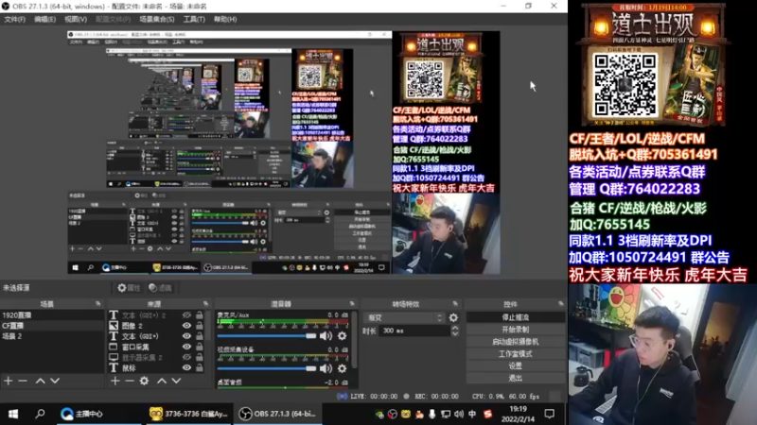This screenshot has height=425, width=757.
Task: Add a new source with the plus icon
Action: 114,382
